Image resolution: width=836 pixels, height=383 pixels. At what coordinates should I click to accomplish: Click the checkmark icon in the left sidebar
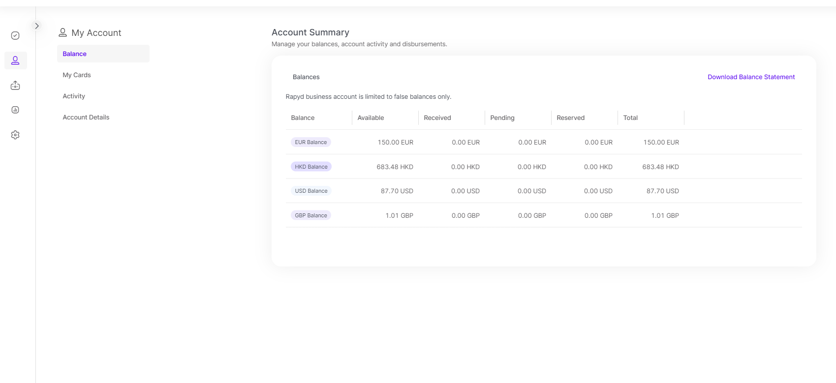click(15, 35)
